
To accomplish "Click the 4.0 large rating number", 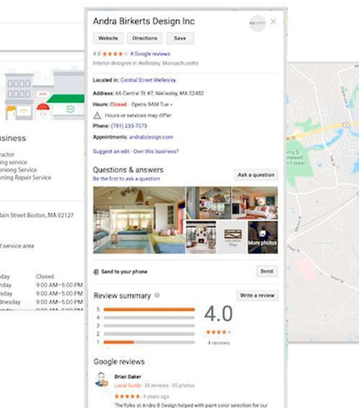I will click(x=218, y=314).
